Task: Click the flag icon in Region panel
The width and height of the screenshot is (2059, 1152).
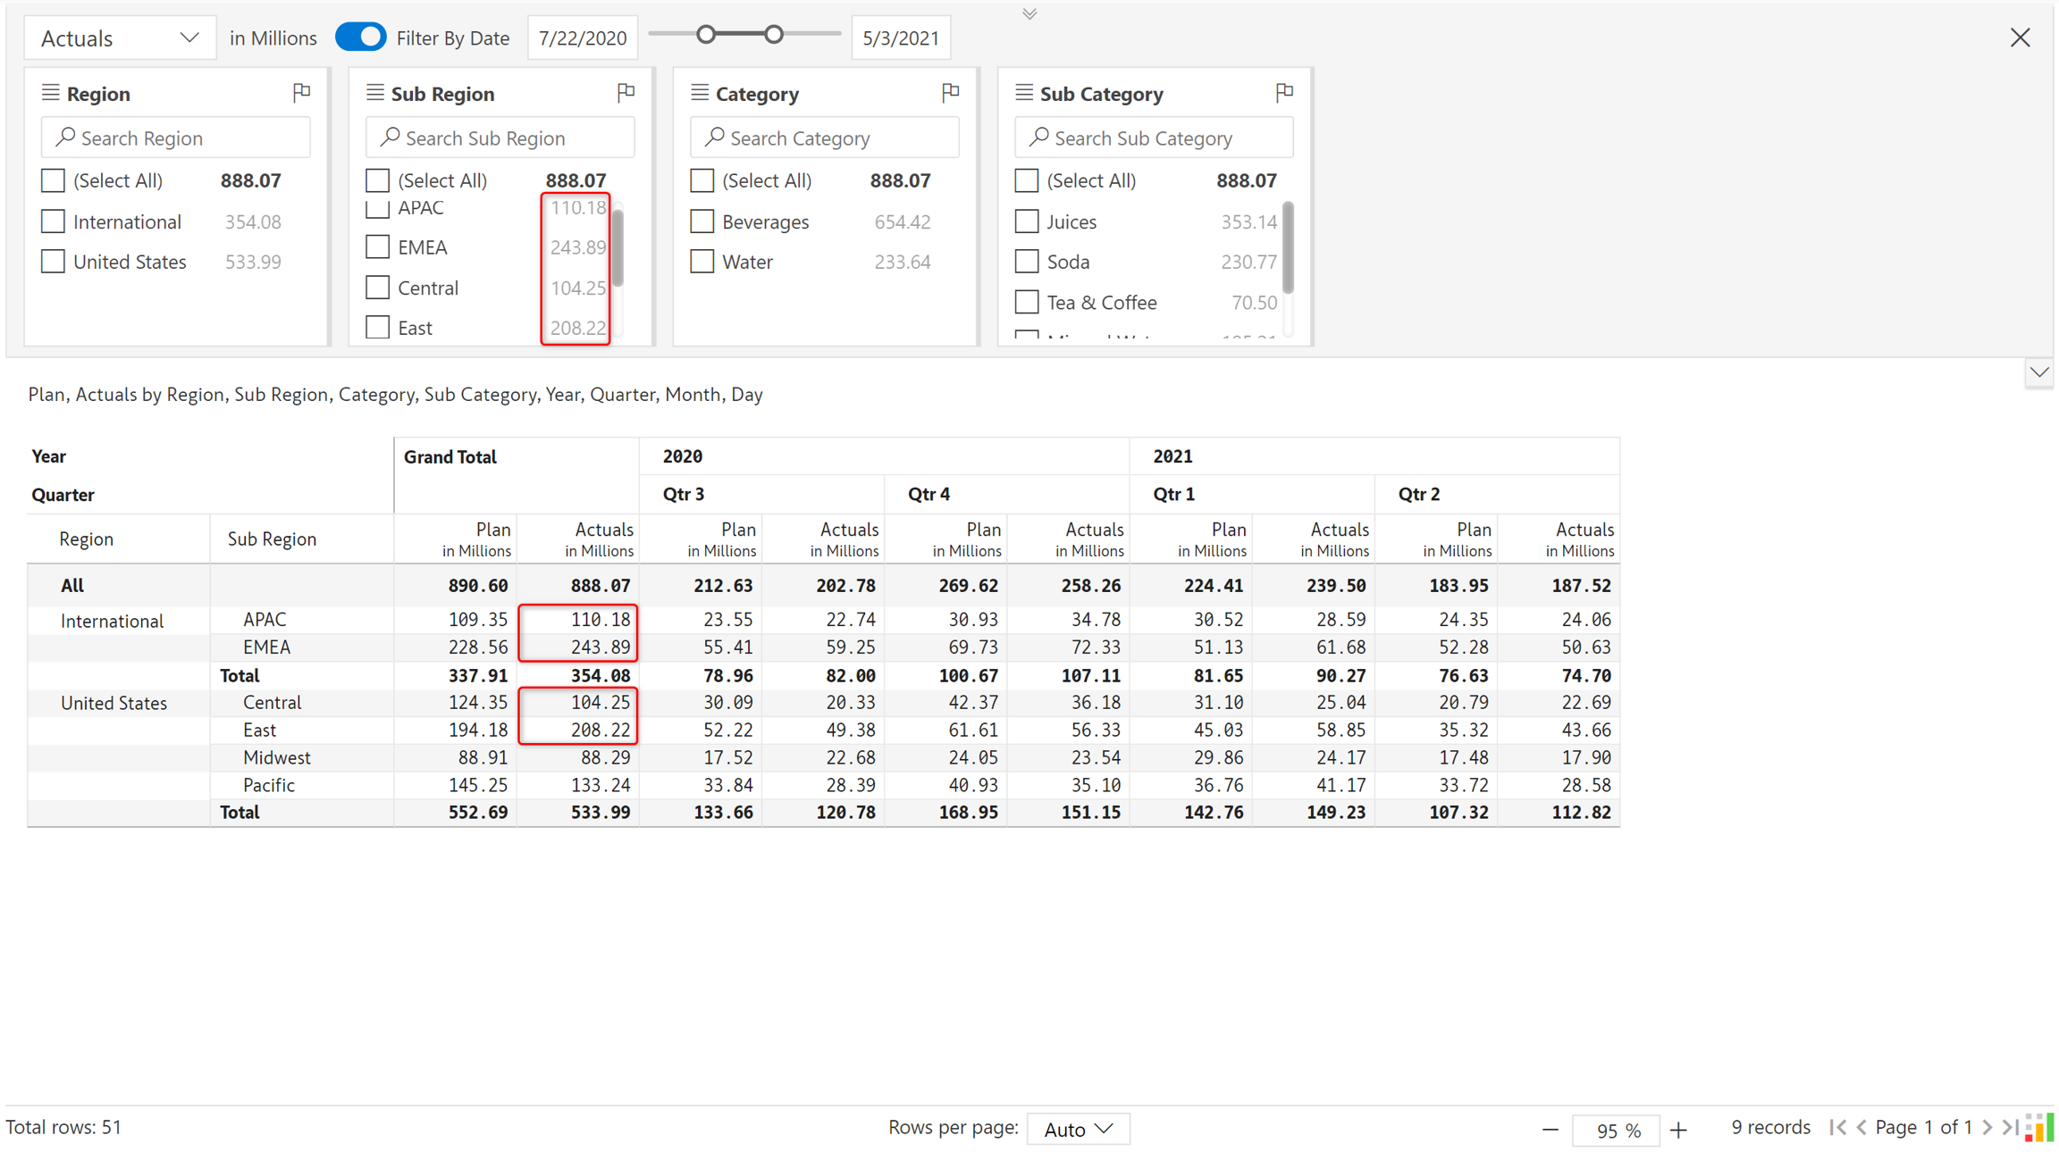Action: click(x=301, y=92)
